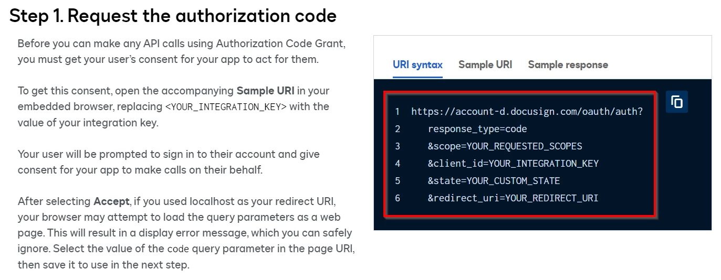The image size is (721, 280).
Task: Click the Step 1 heading
Action: pyautogui.click(x=173, y=15)
